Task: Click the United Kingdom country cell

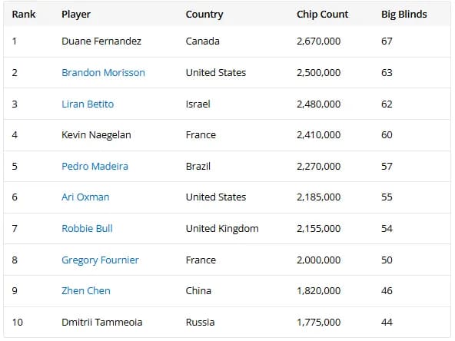Action: click(x=222, y=229)
